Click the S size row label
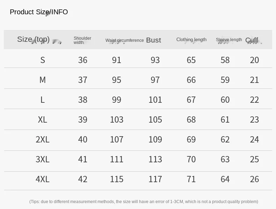 pos(43,60)
